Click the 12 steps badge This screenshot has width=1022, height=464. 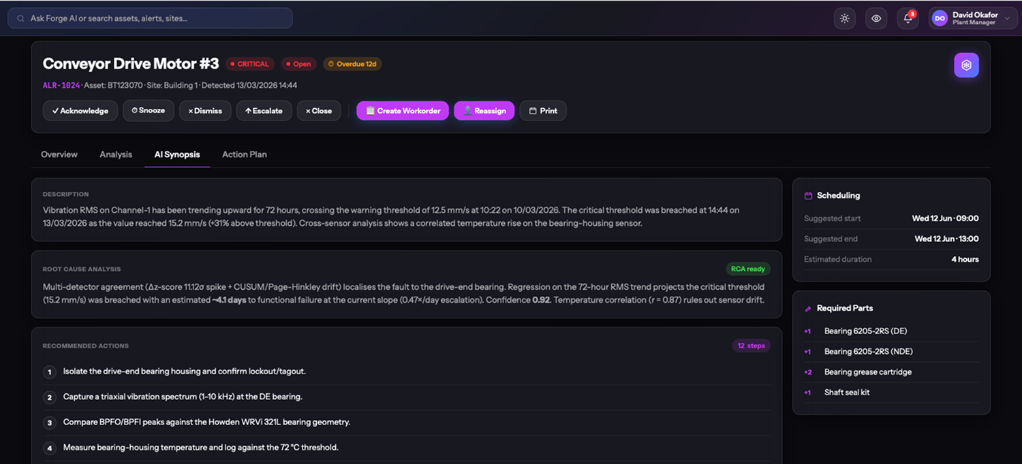(752, 346)
